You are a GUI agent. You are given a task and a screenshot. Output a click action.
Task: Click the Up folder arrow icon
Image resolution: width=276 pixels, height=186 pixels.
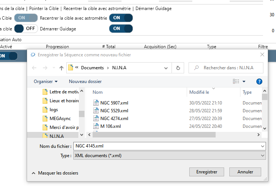click(61, 68)
